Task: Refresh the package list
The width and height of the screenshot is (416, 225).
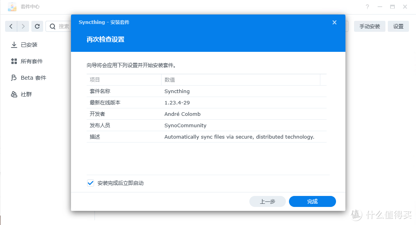Action: tap(37, 26)
